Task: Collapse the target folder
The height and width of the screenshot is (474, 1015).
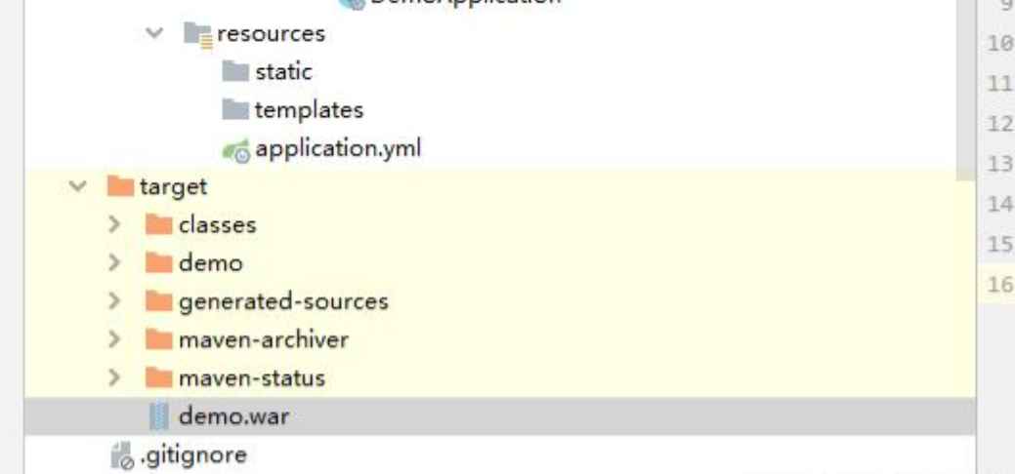Action: coord(77,186)
